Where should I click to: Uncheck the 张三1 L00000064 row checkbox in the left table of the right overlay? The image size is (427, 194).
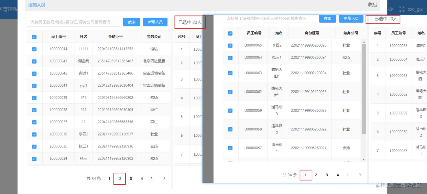tap(230, 58)
